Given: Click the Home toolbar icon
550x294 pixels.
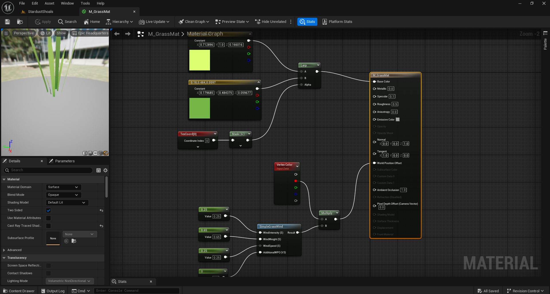Looking at the screenshot, I should pyautogui.click(x=92, y=22).
